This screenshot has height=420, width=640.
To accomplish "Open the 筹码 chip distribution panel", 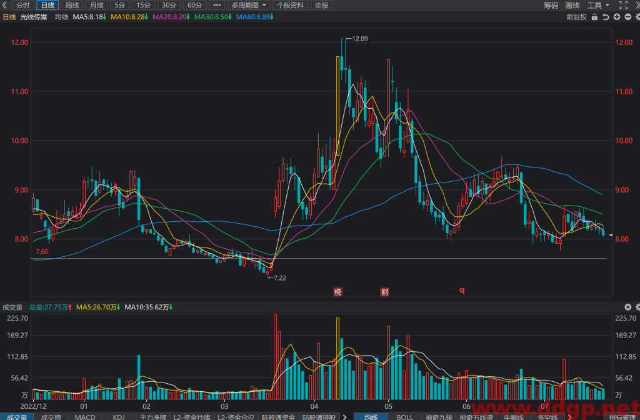I will (551, 5).
